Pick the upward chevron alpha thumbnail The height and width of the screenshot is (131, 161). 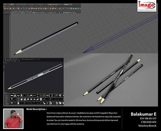pos(31,96)
